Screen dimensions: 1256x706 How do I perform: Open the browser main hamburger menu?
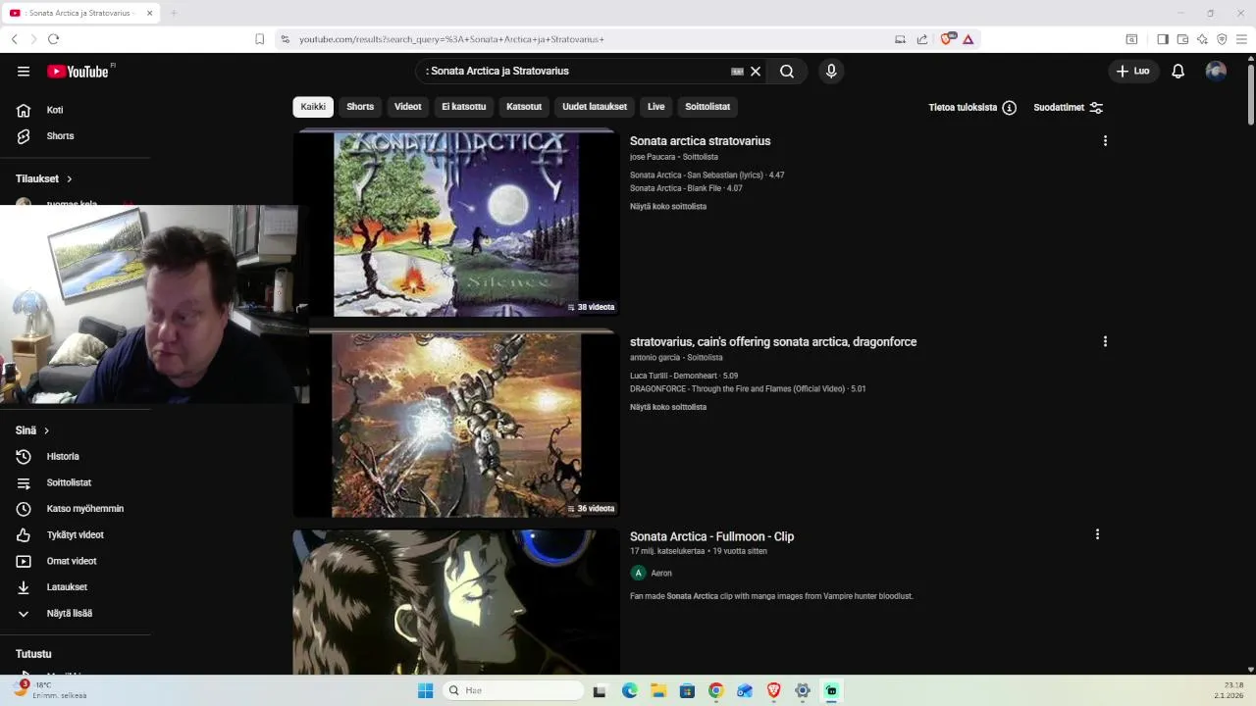point(1241,39)
